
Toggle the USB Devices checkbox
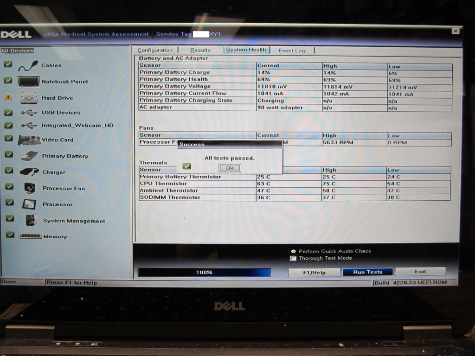click(8, 113)
